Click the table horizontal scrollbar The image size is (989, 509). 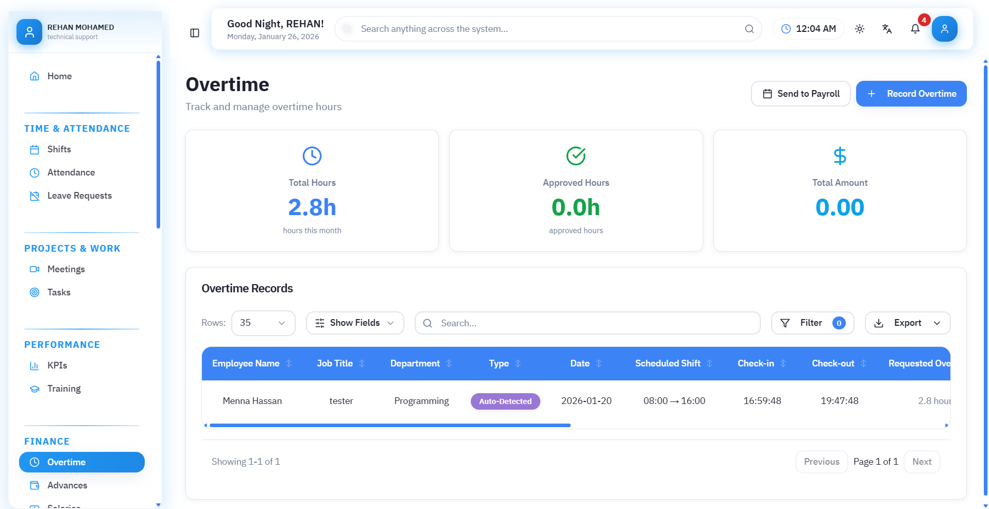tap(390, 426)
